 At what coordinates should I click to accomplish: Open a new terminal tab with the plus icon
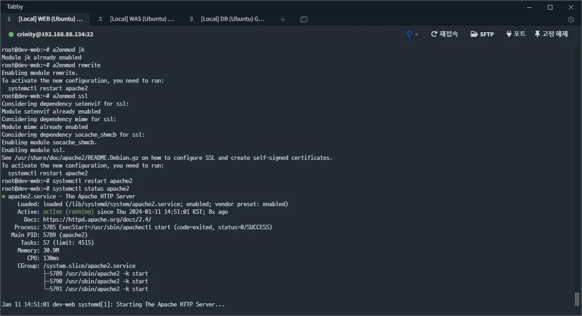point(283,19)
